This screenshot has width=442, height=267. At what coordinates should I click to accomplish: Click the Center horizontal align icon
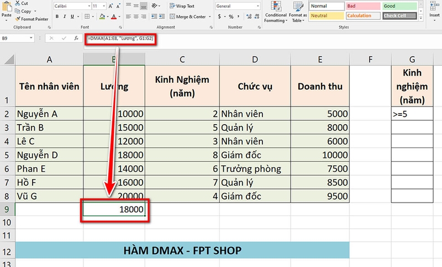[x=136, y=17]
